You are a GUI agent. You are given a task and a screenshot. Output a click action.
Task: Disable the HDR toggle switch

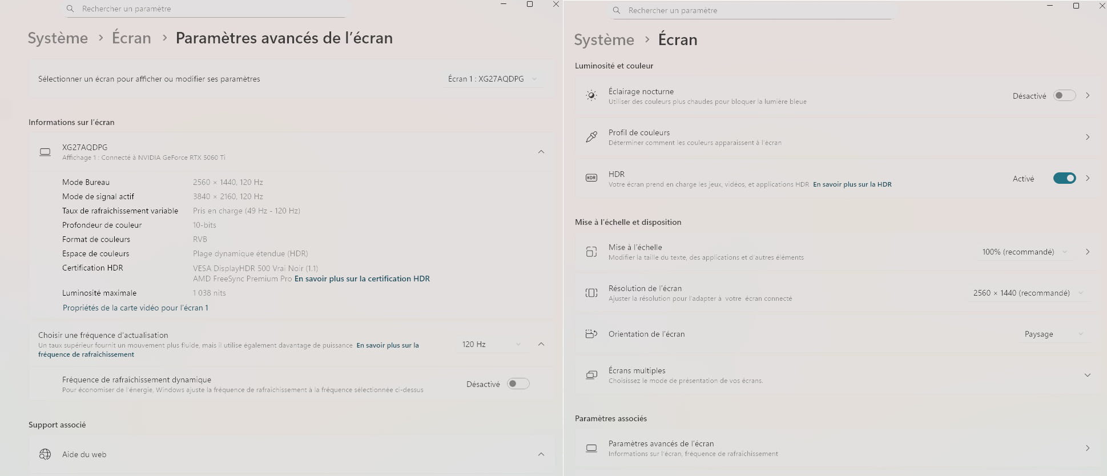(1064, 178)
